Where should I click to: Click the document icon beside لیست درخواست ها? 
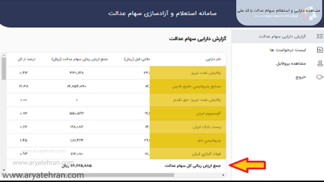click(x=320, y=50)
